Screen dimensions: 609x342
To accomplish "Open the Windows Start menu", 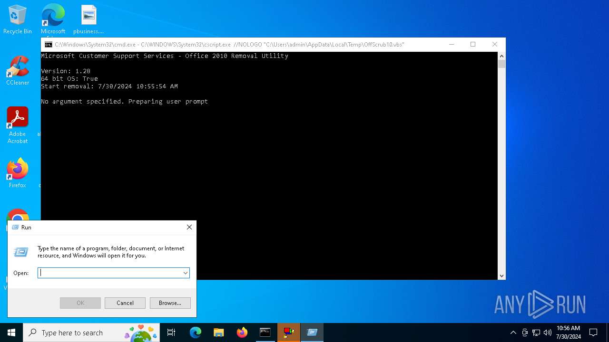I will (x=11, y=332).
